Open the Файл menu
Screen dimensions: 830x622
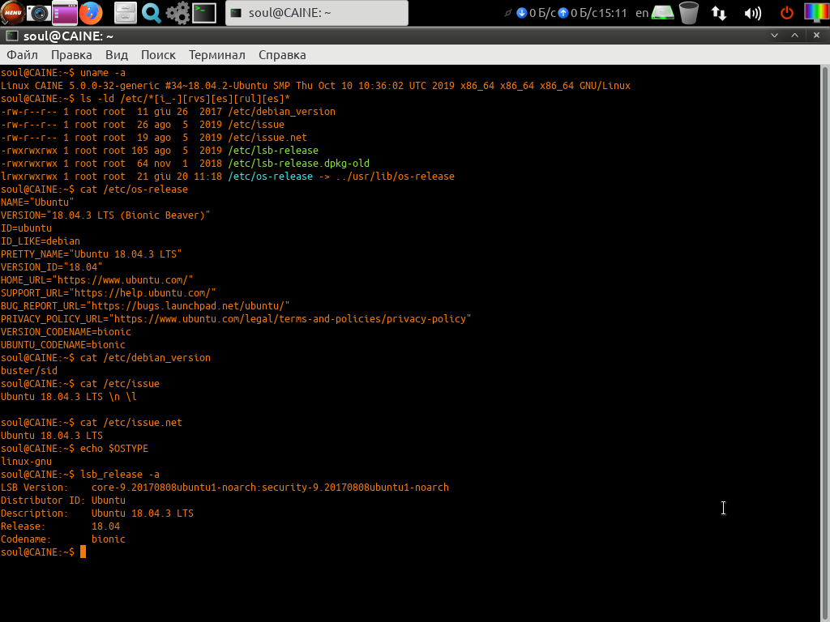(x=22, y=55)
